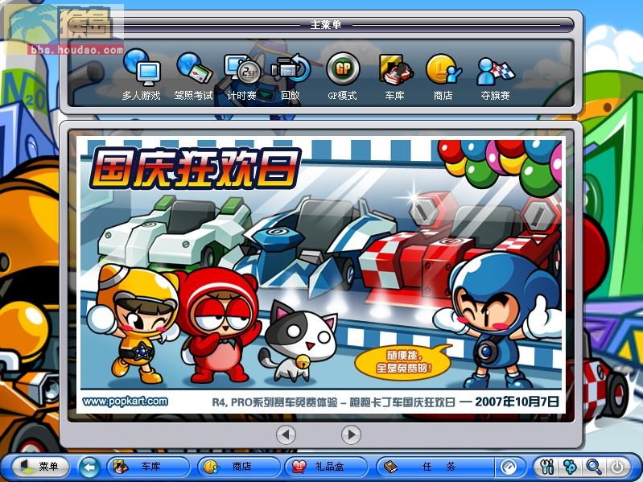The image size is (643, 482).
Task: Show the next banner with right arrow
Action: pyautogui.click(x=351, y=435)
